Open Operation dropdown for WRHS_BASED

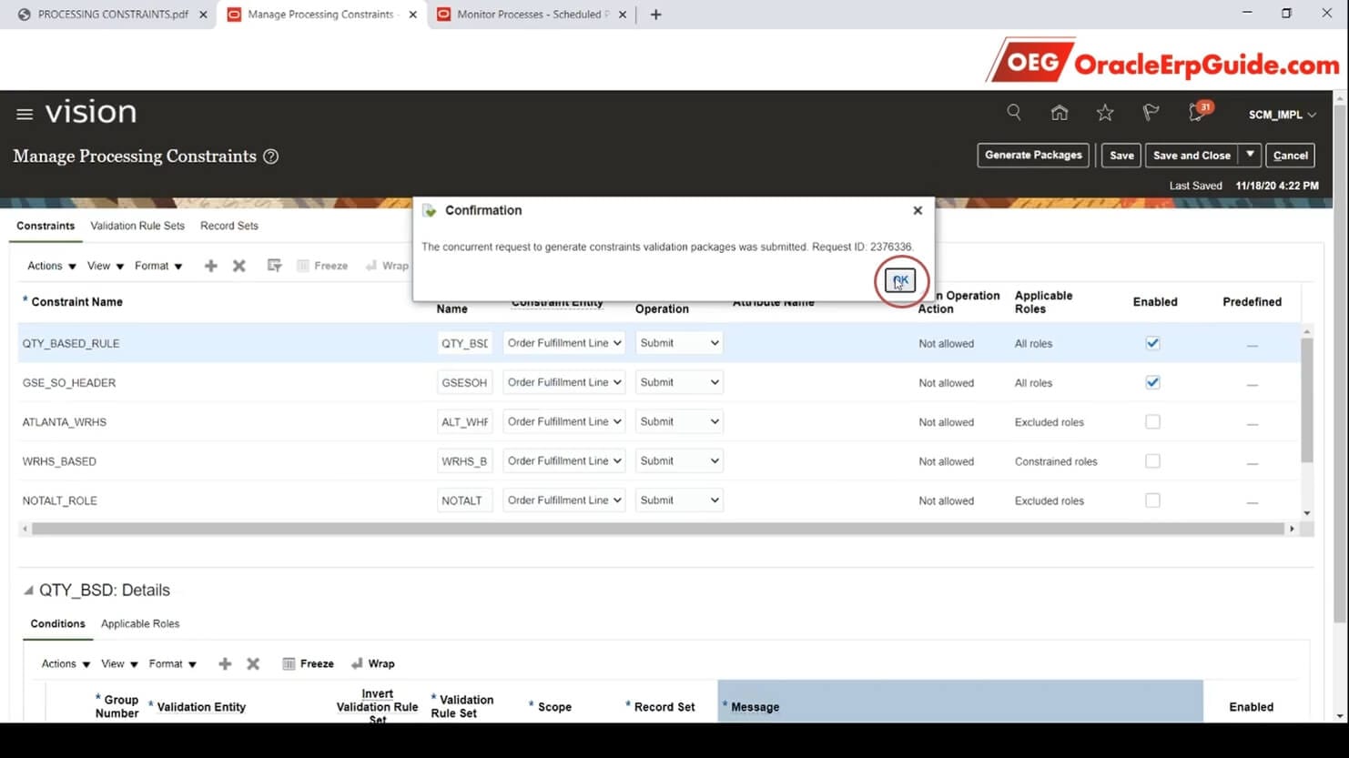coord(679,460)
